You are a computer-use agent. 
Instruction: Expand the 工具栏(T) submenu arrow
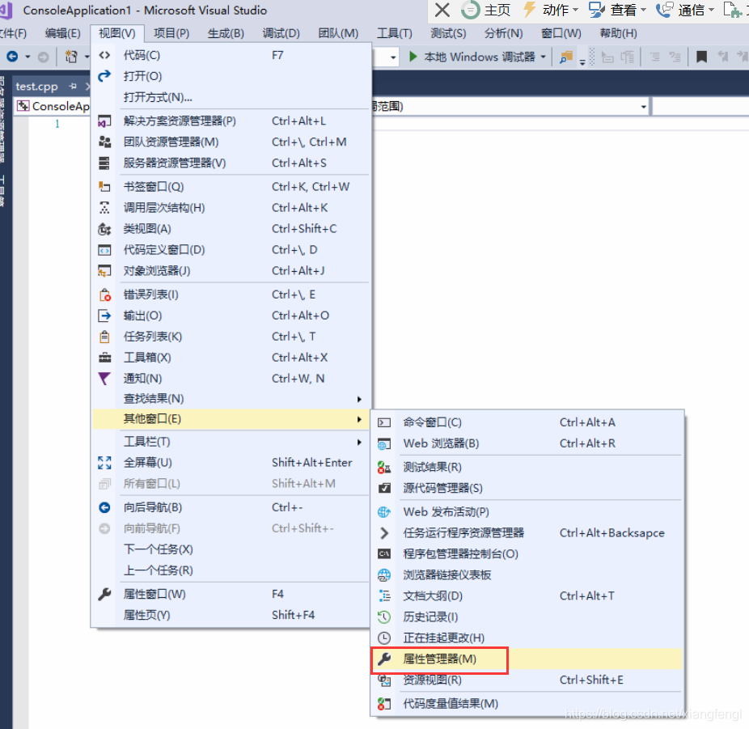pyautogui.click(x=359, y=443)
